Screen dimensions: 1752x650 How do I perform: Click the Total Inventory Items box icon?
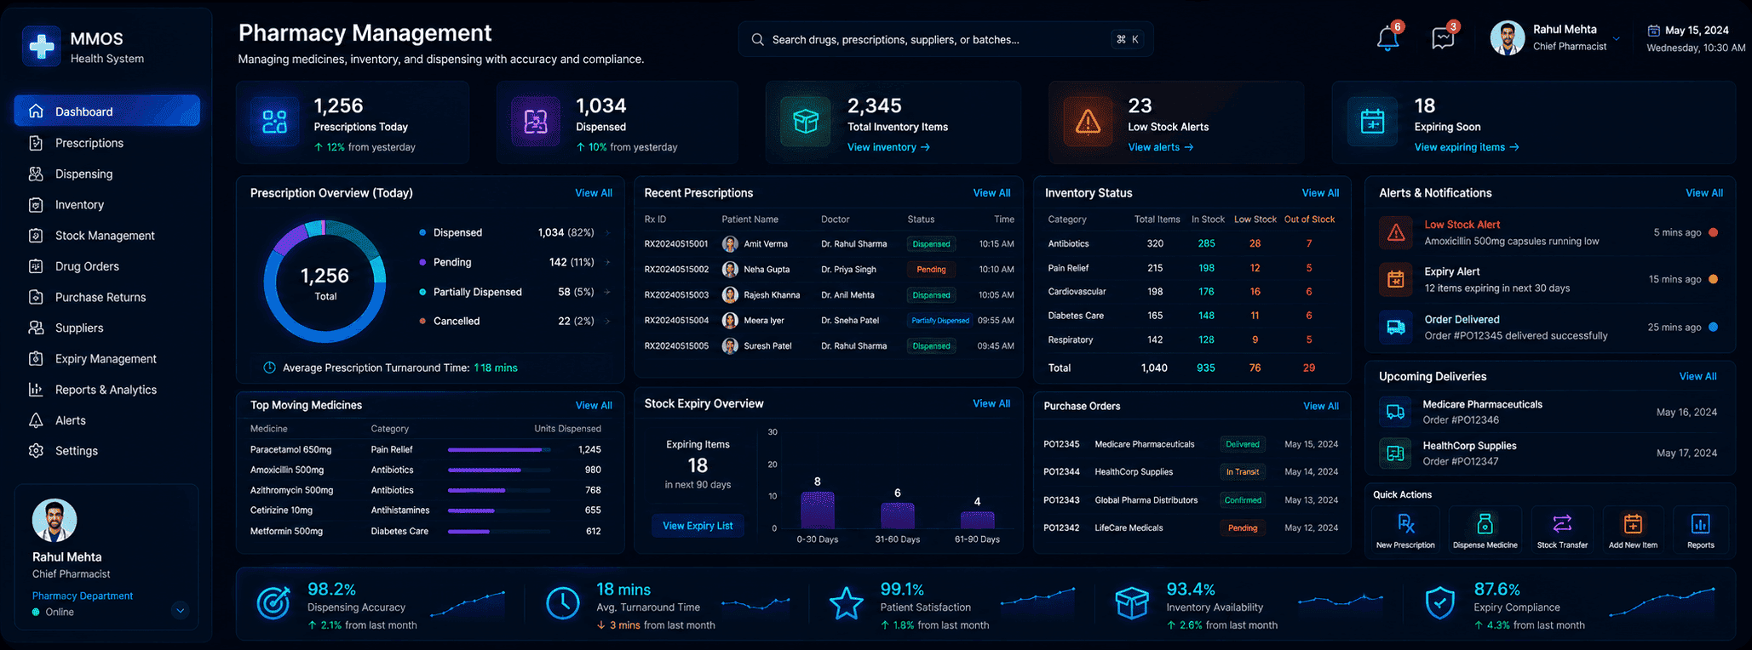click(806, 122)
